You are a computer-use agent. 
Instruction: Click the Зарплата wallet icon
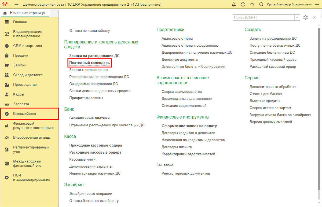(x=7, y=104)
